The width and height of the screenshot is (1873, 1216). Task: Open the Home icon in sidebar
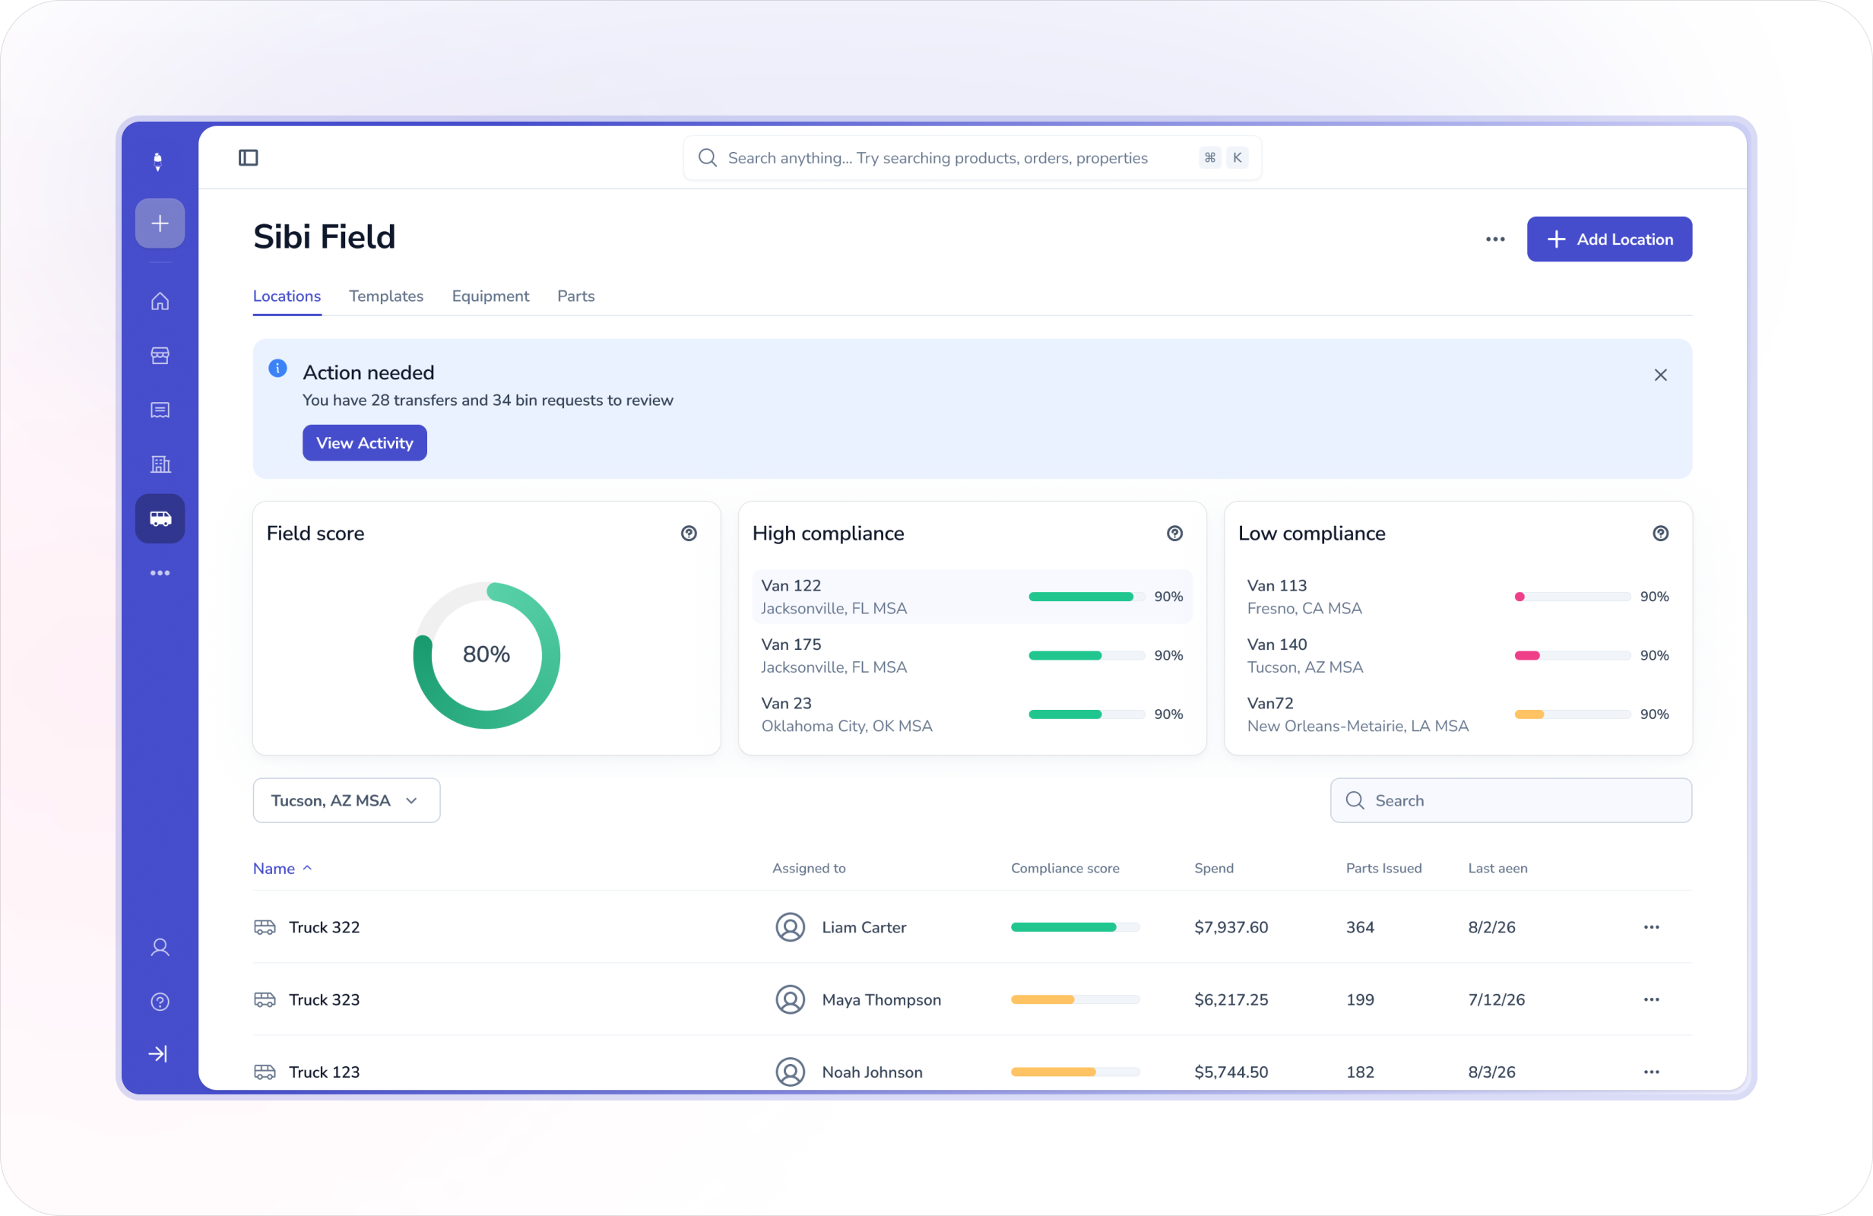[x=160, y=302]
